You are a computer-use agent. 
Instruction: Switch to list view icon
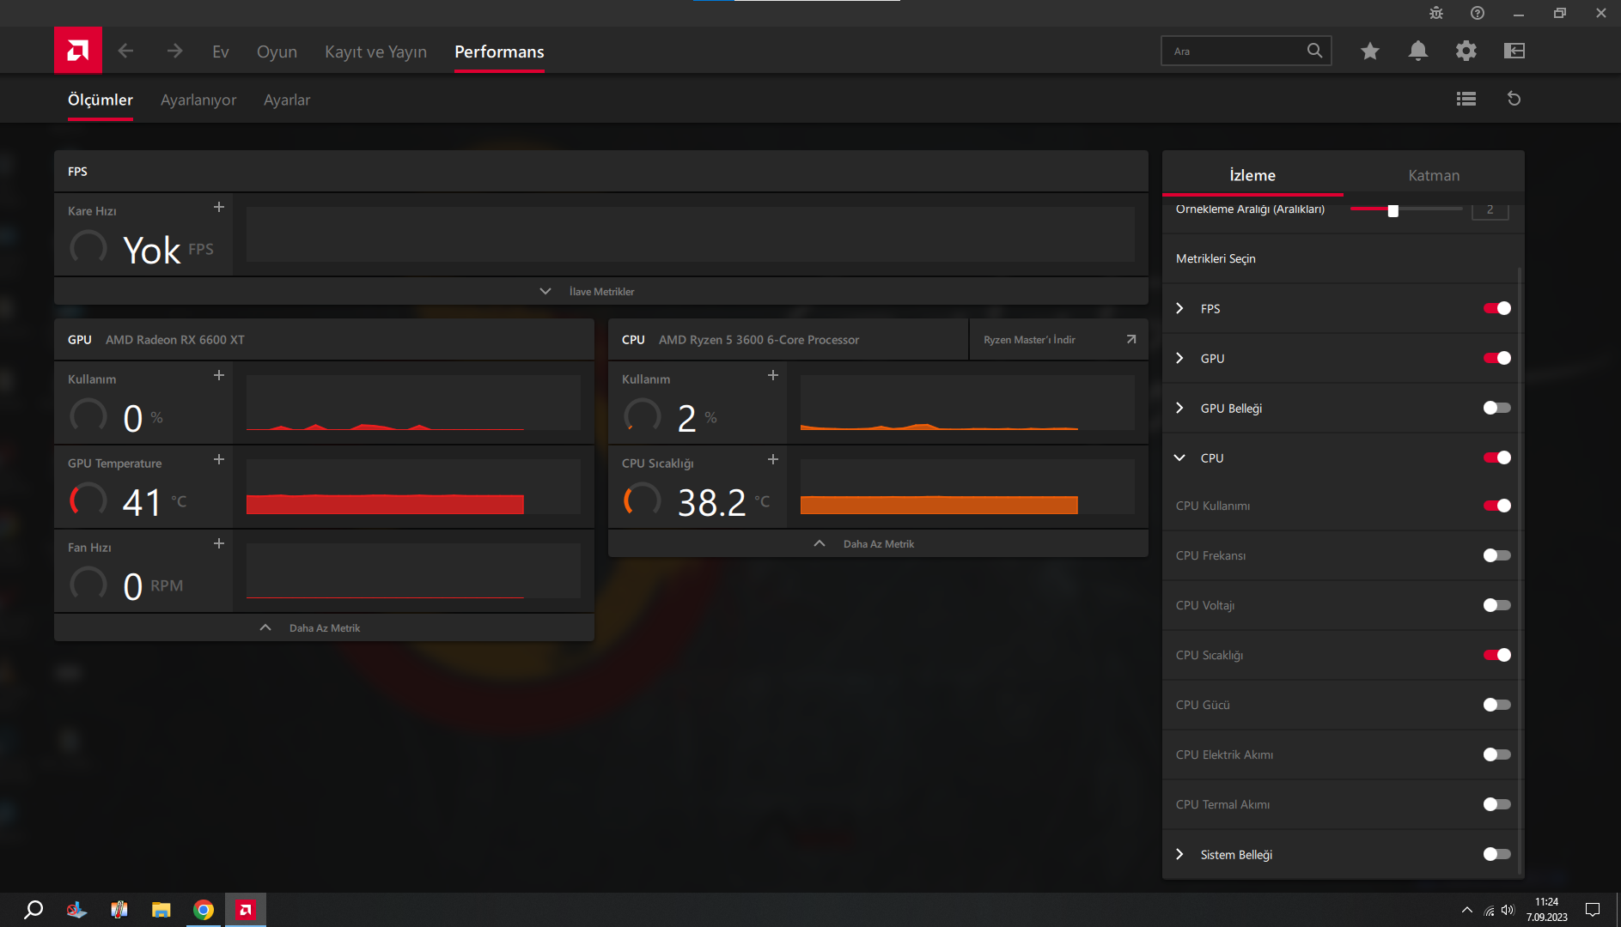tap(1466, 99)
